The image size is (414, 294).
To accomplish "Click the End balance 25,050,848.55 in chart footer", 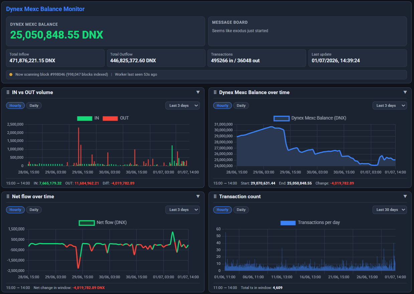I will point(300,183).
